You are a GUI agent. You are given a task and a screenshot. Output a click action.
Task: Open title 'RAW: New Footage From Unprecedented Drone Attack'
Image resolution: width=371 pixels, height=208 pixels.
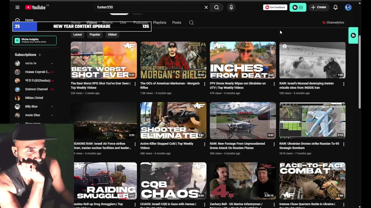click(x=237, y=146)
